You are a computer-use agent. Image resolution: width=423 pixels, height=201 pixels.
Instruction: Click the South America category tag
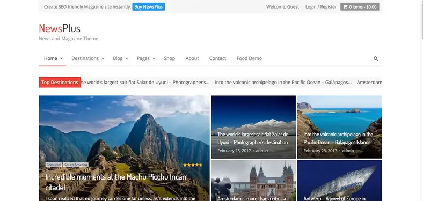(76, 165)
